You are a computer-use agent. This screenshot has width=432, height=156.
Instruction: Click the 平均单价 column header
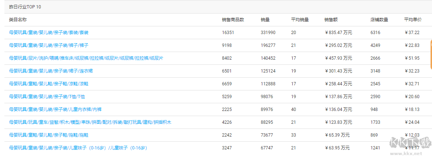(413, 20)
